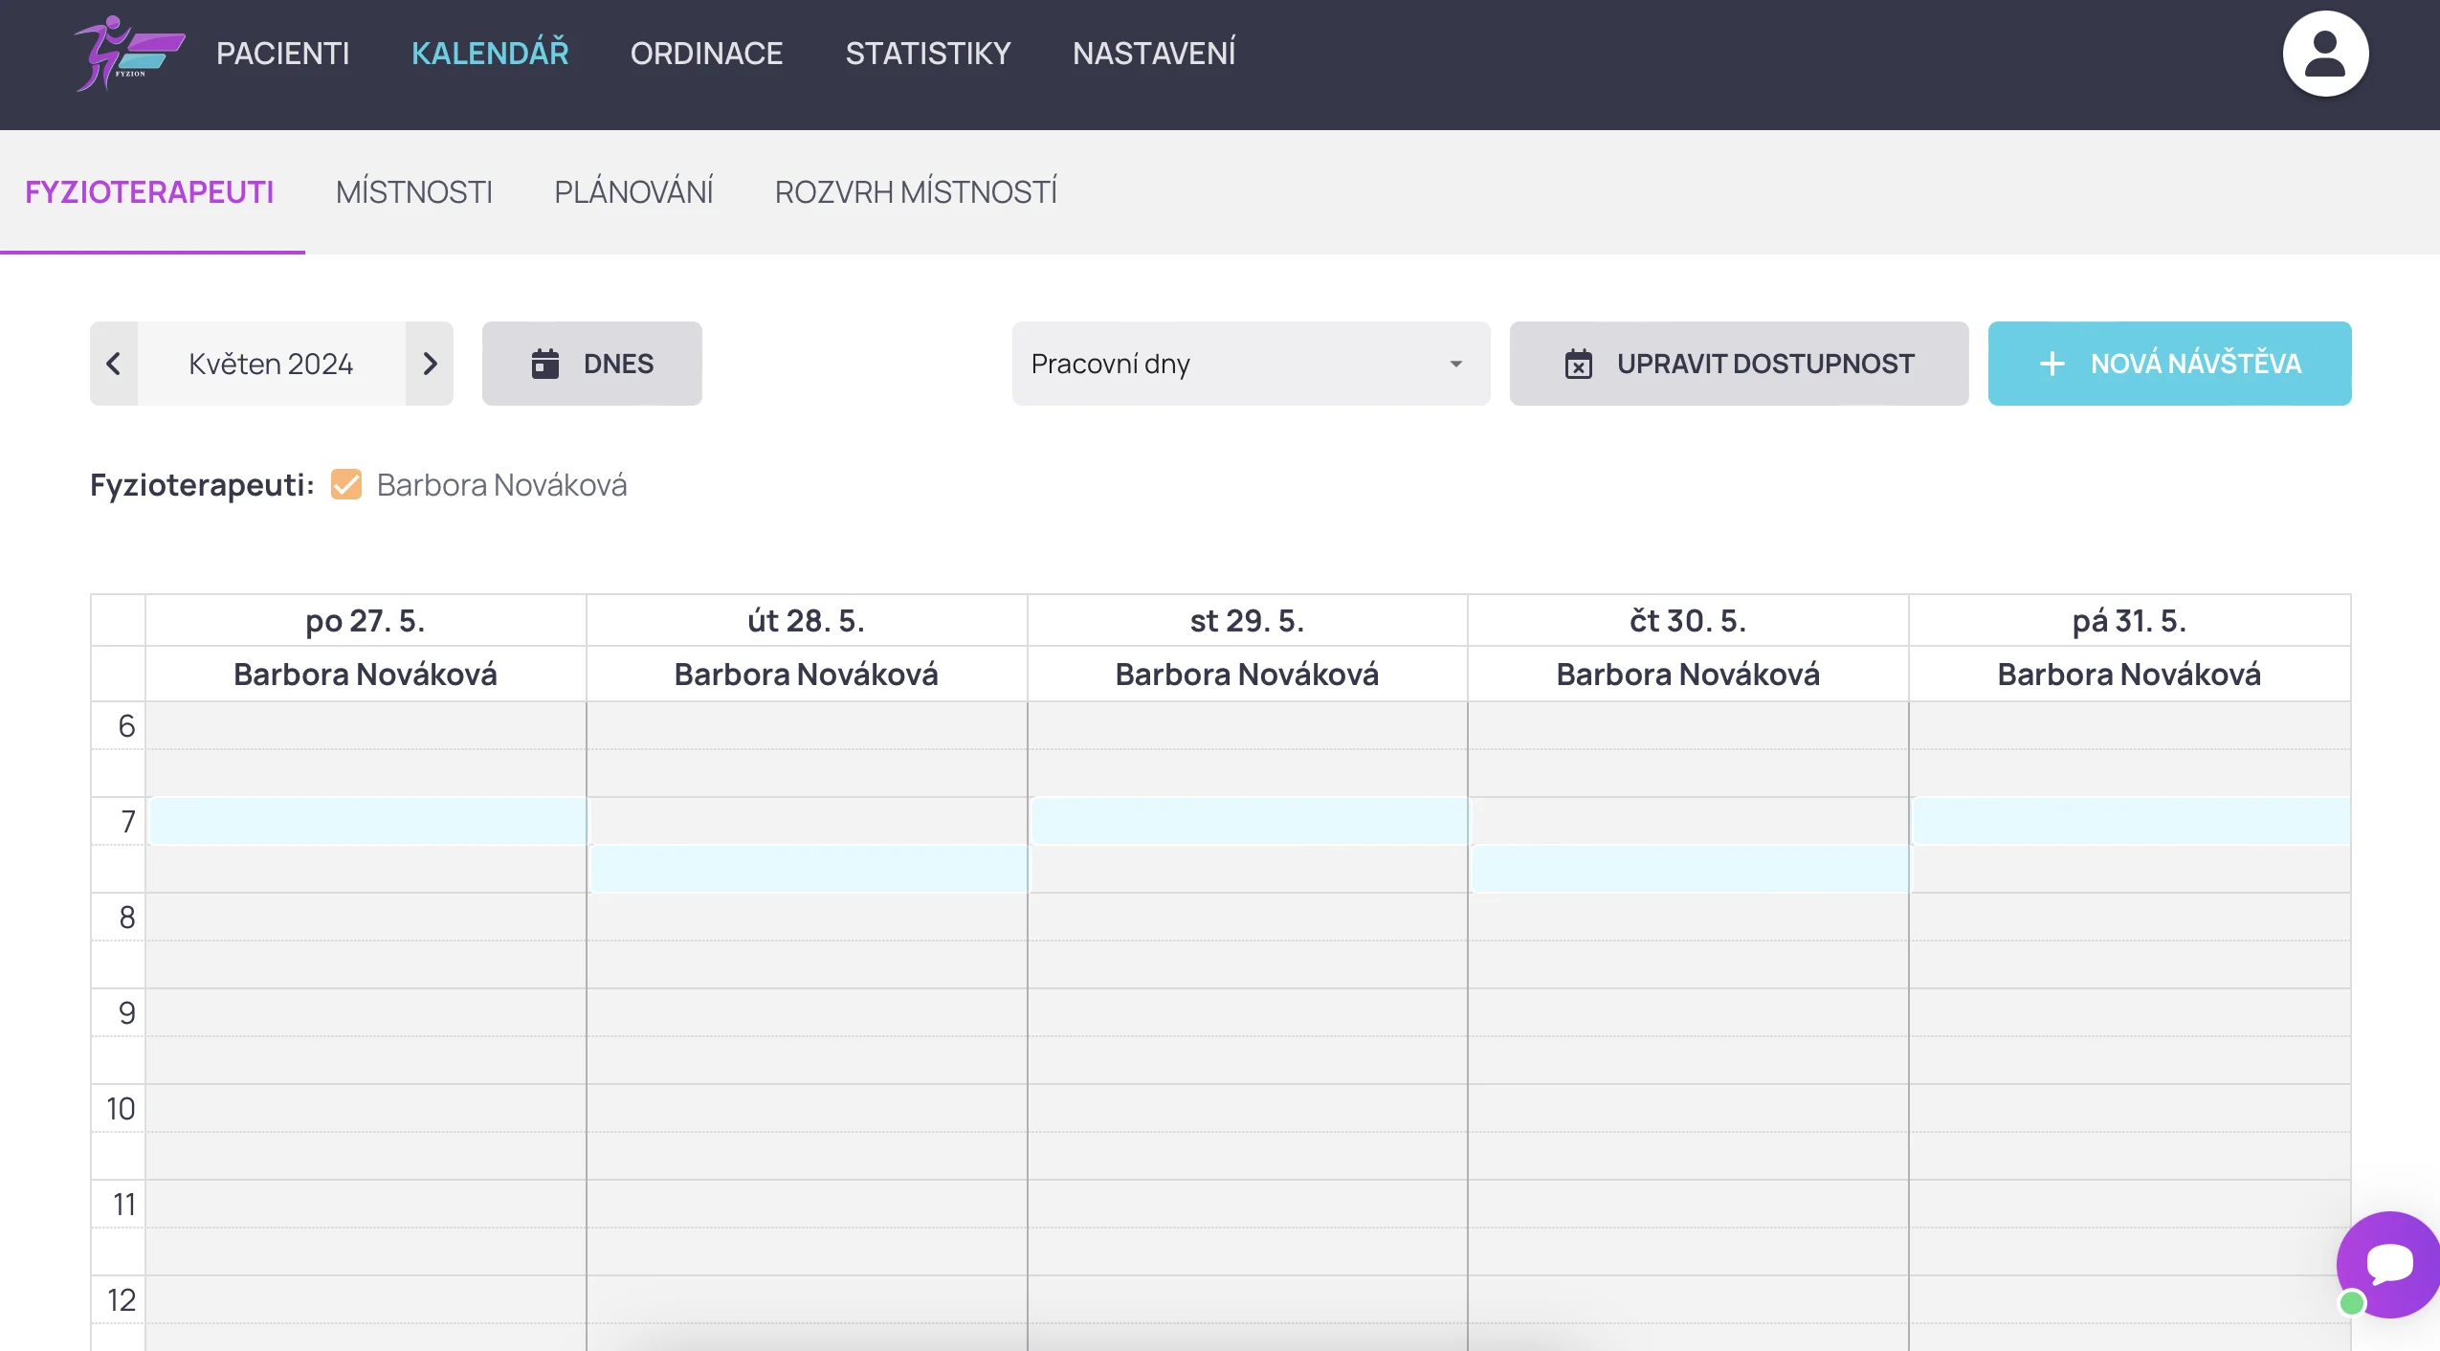Click the plus icon in Nová návštěva

2052,364
